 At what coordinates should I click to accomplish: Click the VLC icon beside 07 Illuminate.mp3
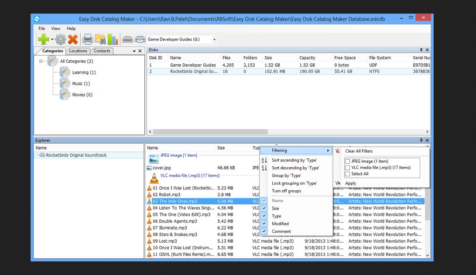(x=149, y=227)
